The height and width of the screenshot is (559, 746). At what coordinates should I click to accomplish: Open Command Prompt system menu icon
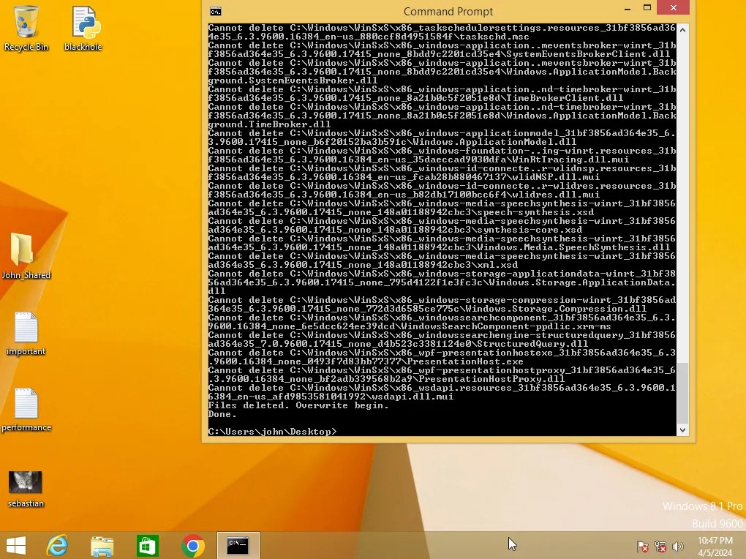pos(216,12)
